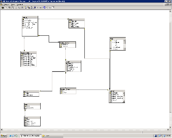Click the yellow add table toolbar icon
The width and height of the screenshot is (172, 138).
(x=29, y=7)
